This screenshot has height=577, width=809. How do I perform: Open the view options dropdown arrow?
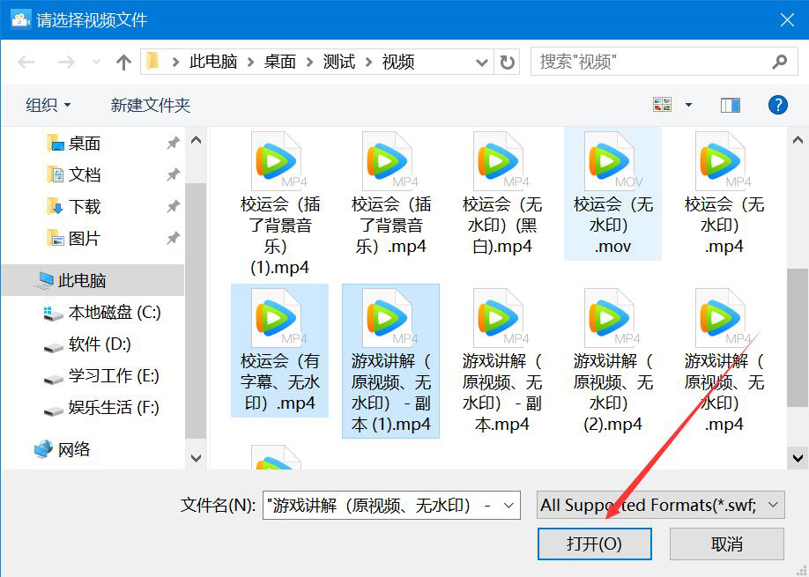tap(688, 105)
